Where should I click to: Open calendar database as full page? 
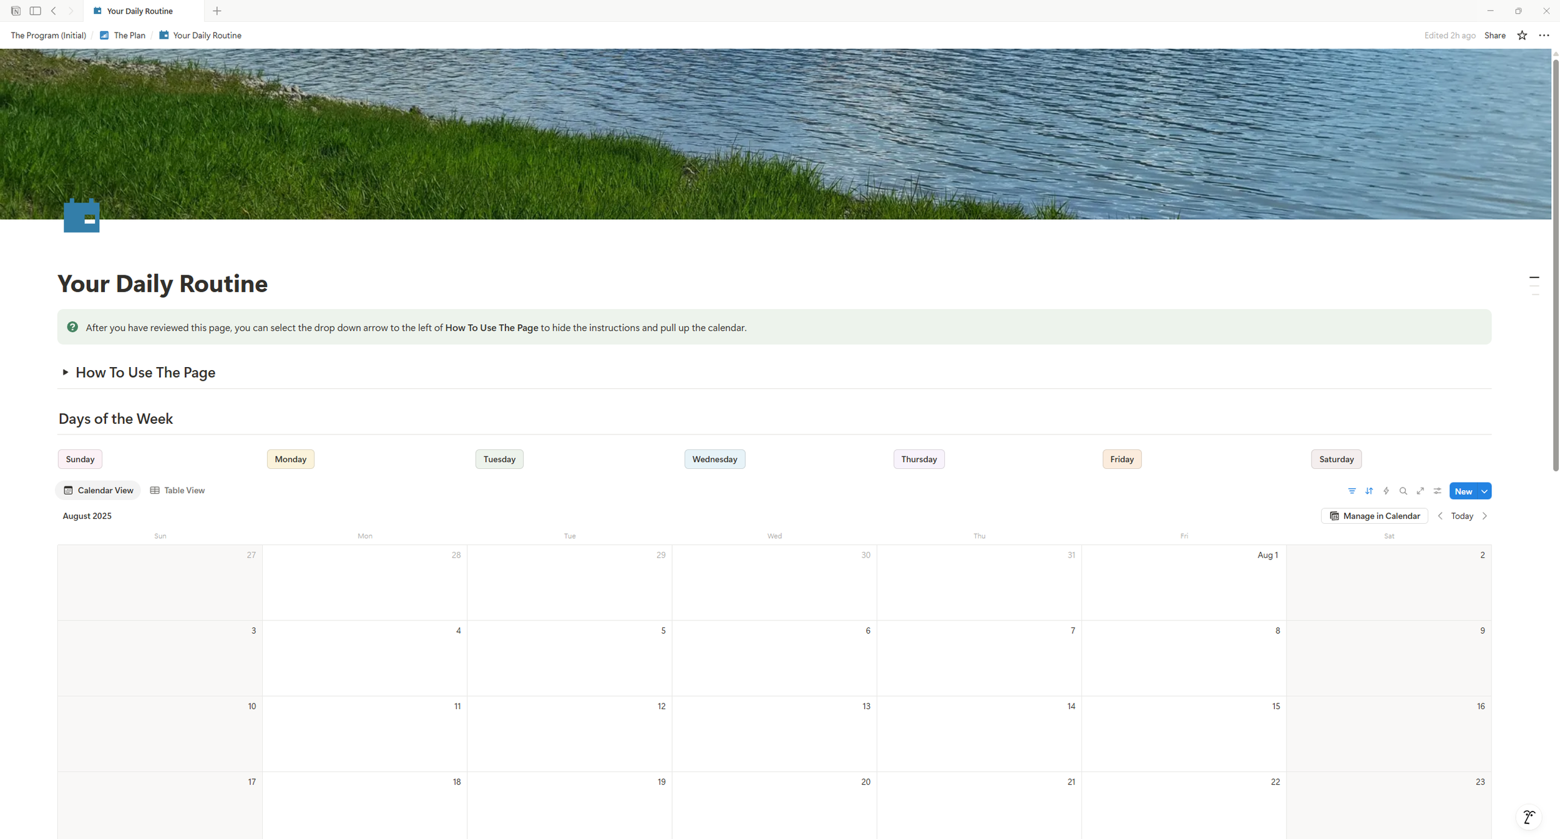[1420, 491]
